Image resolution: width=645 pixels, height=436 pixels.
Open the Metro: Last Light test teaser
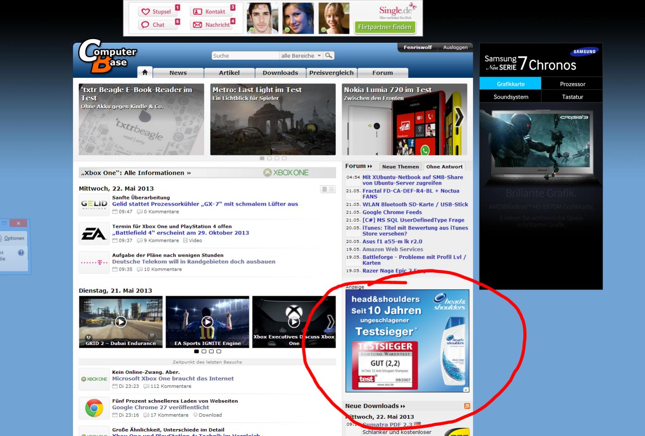tap(273, 120)
